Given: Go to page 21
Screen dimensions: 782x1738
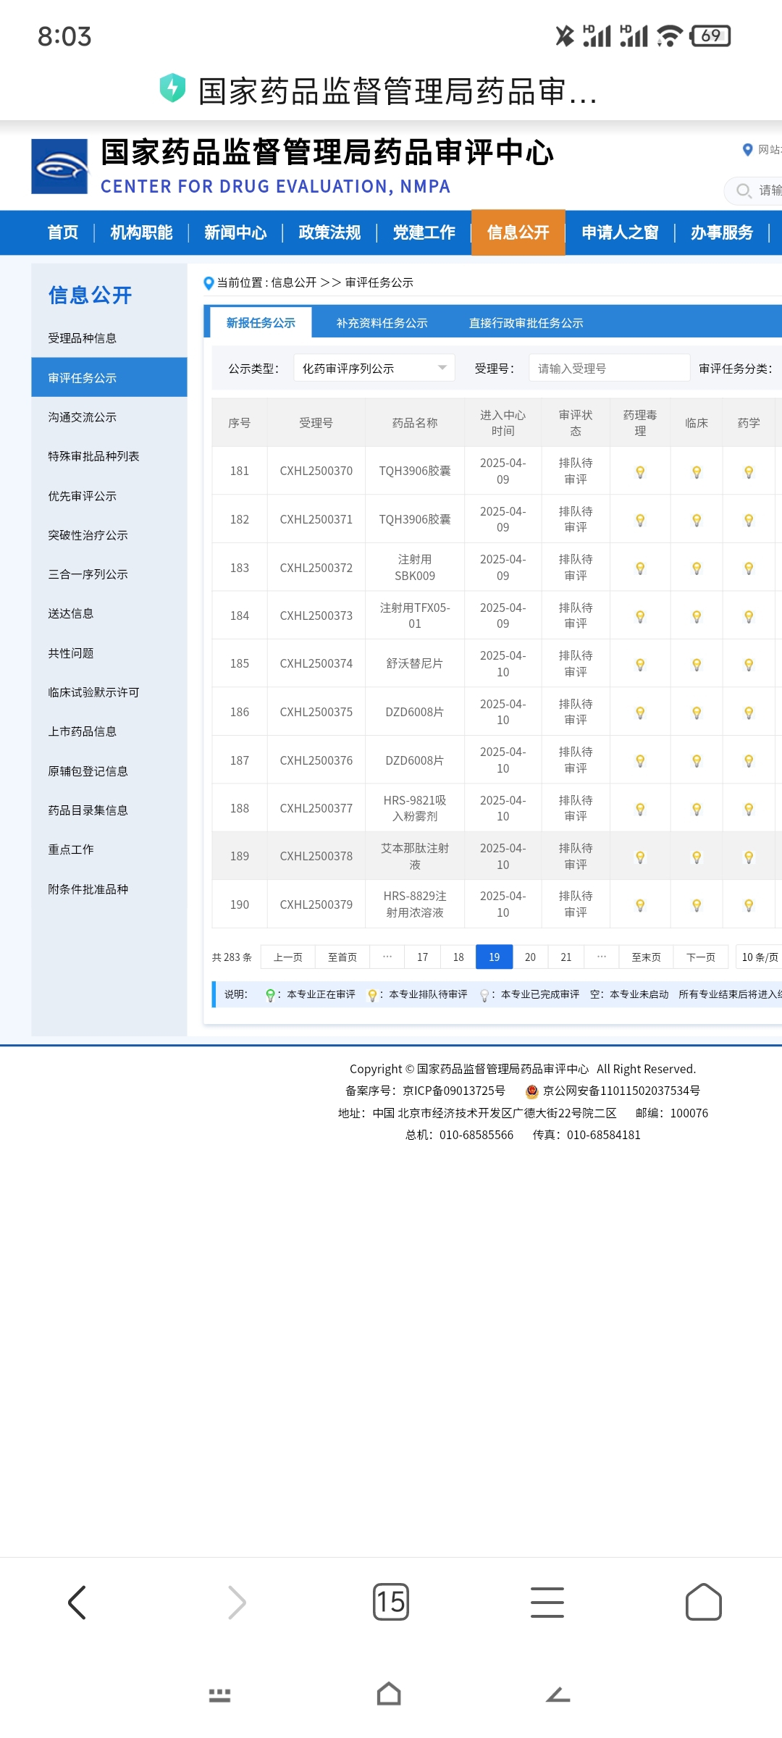Looking at the screenshot, I should 566,957.
